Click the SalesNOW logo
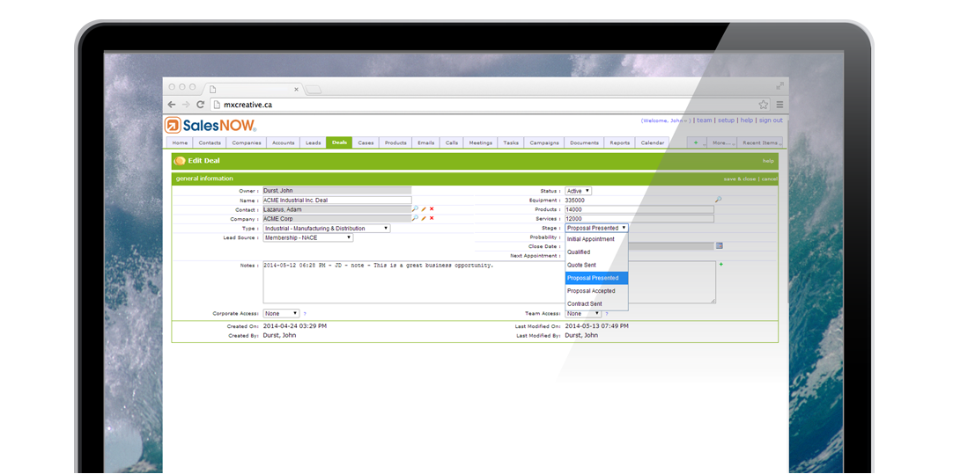This screenshot has height=474, width=953. tap(211, 125)
